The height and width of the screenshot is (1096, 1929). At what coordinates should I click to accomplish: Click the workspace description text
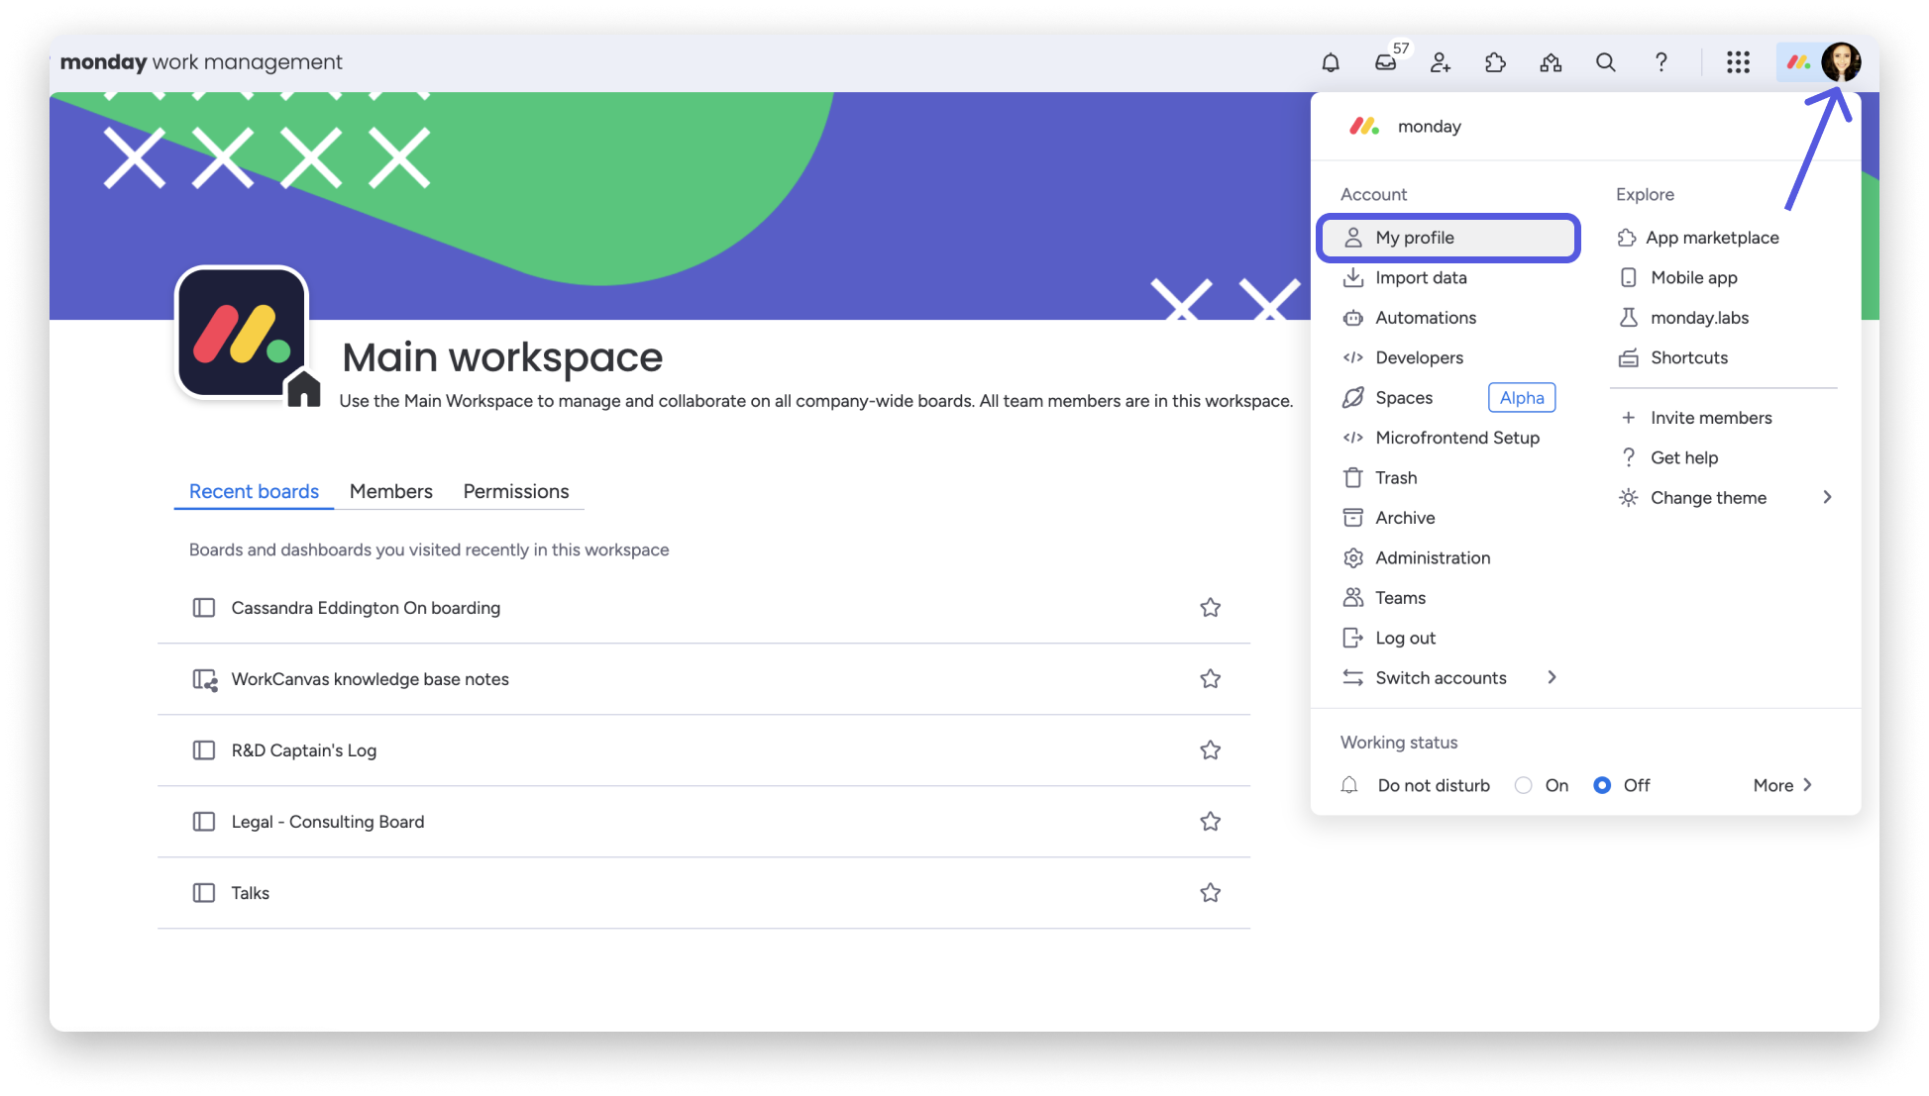[815, 401]
